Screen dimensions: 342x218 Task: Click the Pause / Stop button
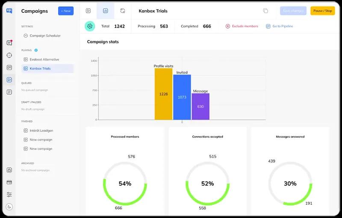(323, 11)
